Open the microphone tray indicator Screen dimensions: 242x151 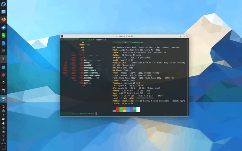(3, 132)
